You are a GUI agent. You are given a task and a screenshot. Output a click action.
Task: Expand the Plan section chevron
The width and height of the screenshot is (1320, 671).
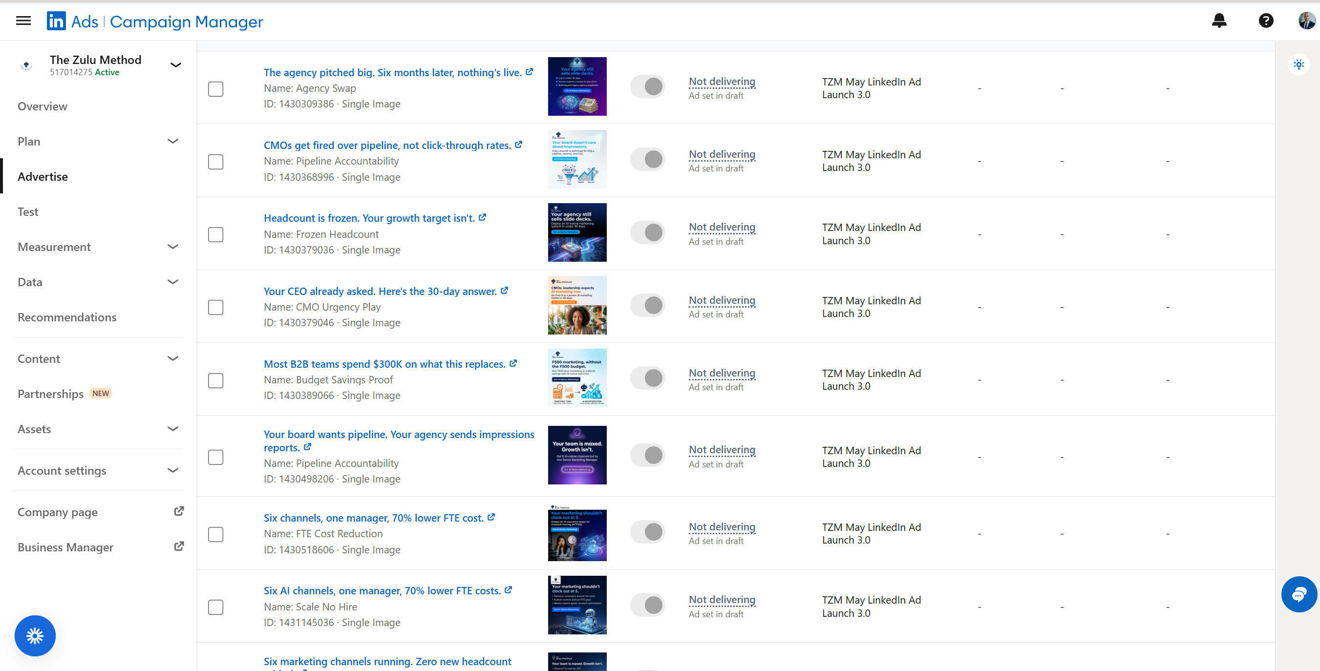pos(173,141)
